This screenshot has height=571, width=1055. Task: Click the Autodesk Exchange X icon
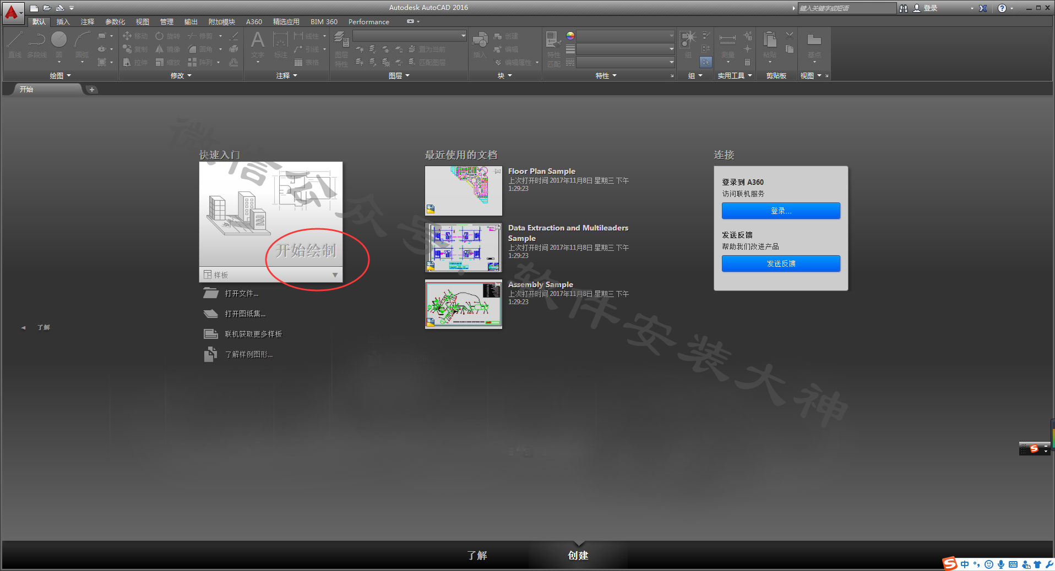983,8
